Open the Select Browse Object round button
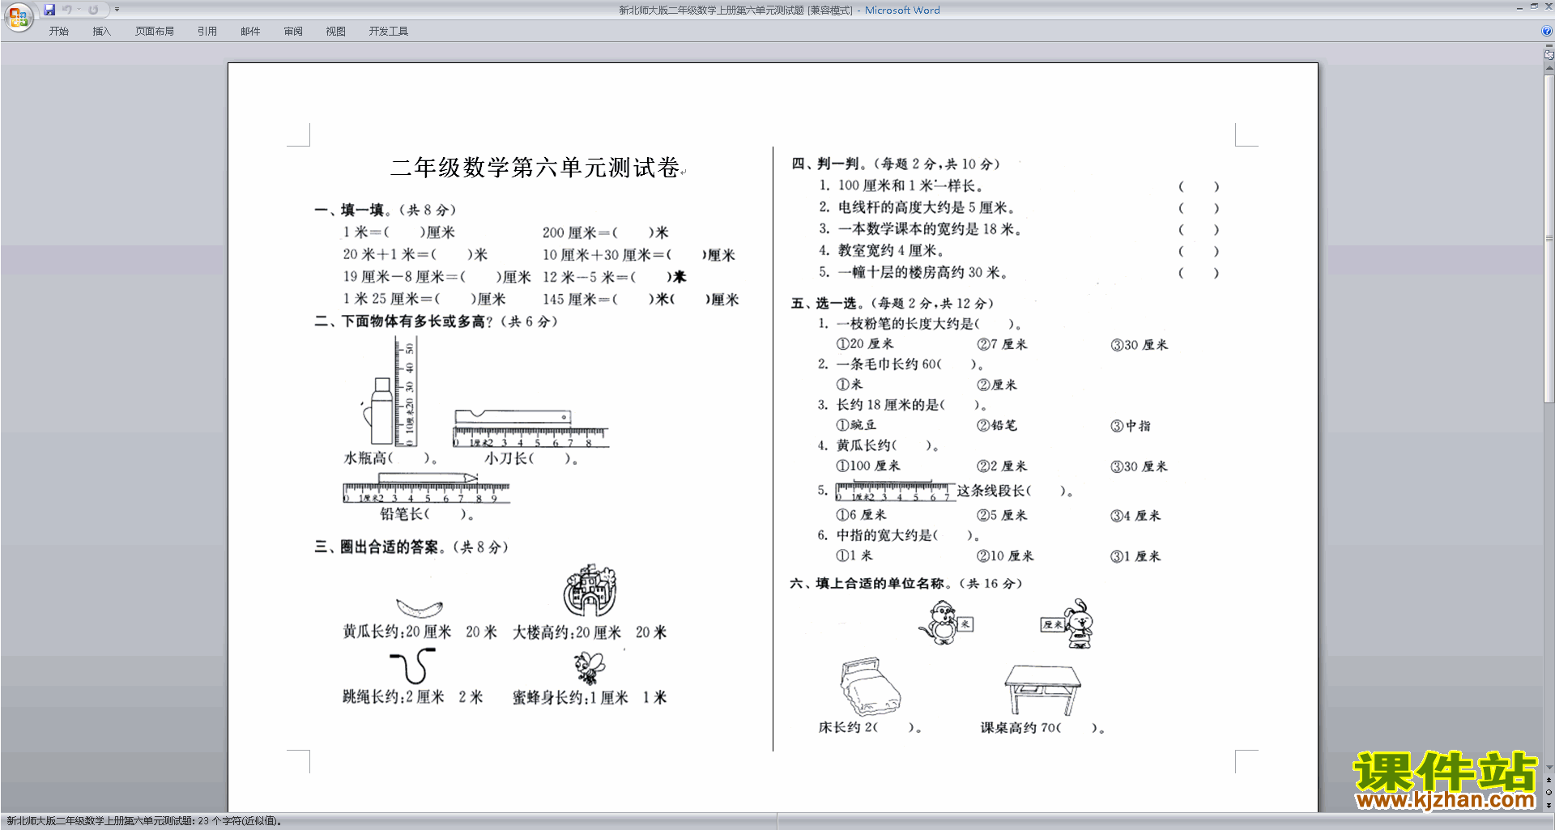This screenshot has height=830, width=1555. click(x=1549, y=793)
